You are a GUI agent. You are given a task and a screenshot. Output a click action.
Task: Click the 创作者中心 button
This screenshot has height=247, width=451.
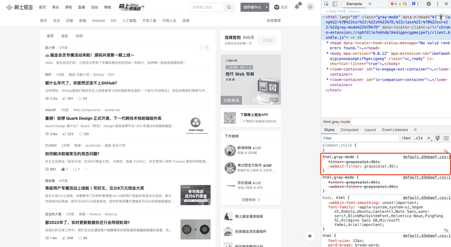point(252,7)
